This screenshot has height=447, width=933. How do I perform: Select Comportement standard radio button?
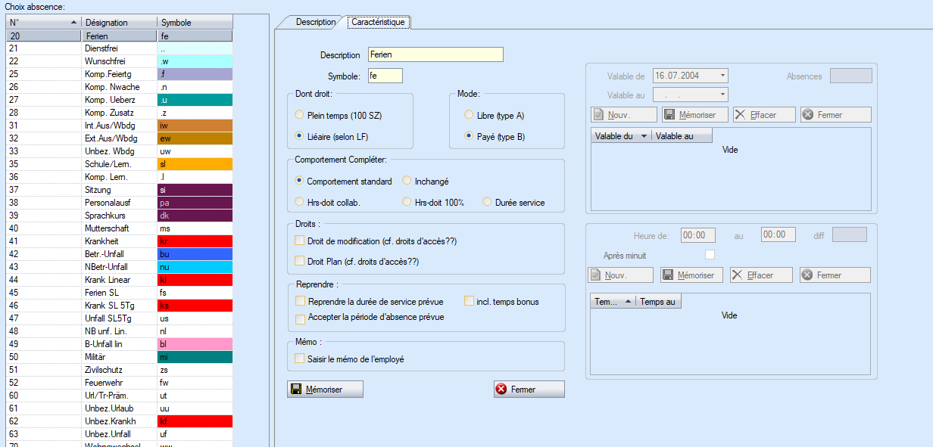coord(299,182)
